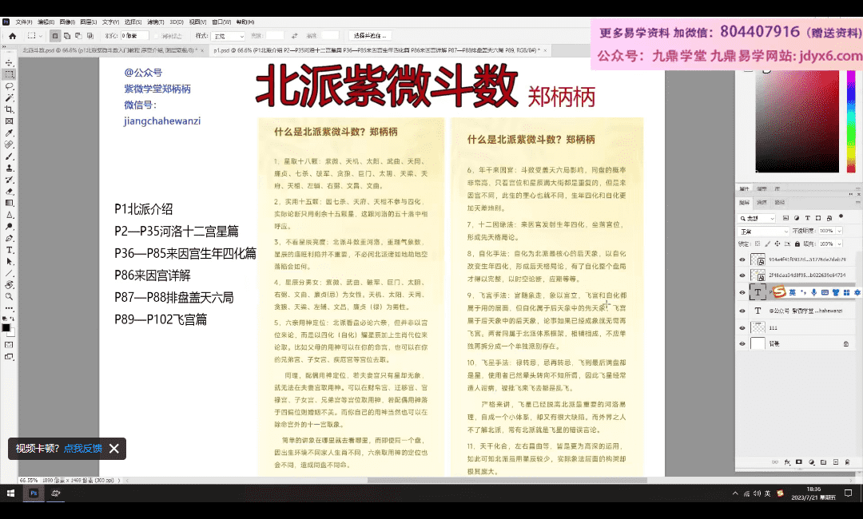Click the Home icon in options bar
The height and width of the screenshot is (519, 863).
click(12, 36)
